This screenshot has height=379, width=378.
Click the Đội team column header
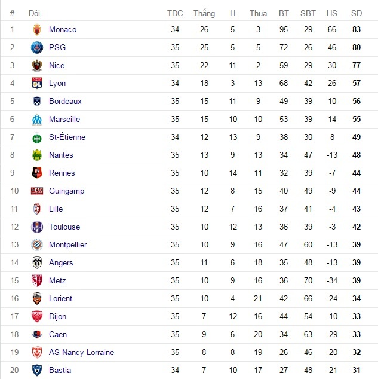pyautogui.click(x=34, y=13)
